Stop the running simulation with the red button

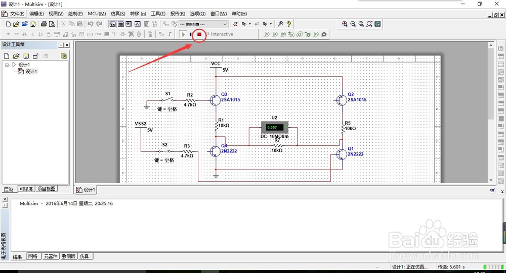199,34
